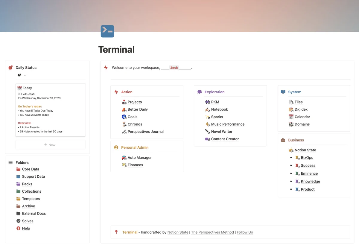359x251 pixels.
Task: Click the Notion State icon
Action: coord(291,150)
